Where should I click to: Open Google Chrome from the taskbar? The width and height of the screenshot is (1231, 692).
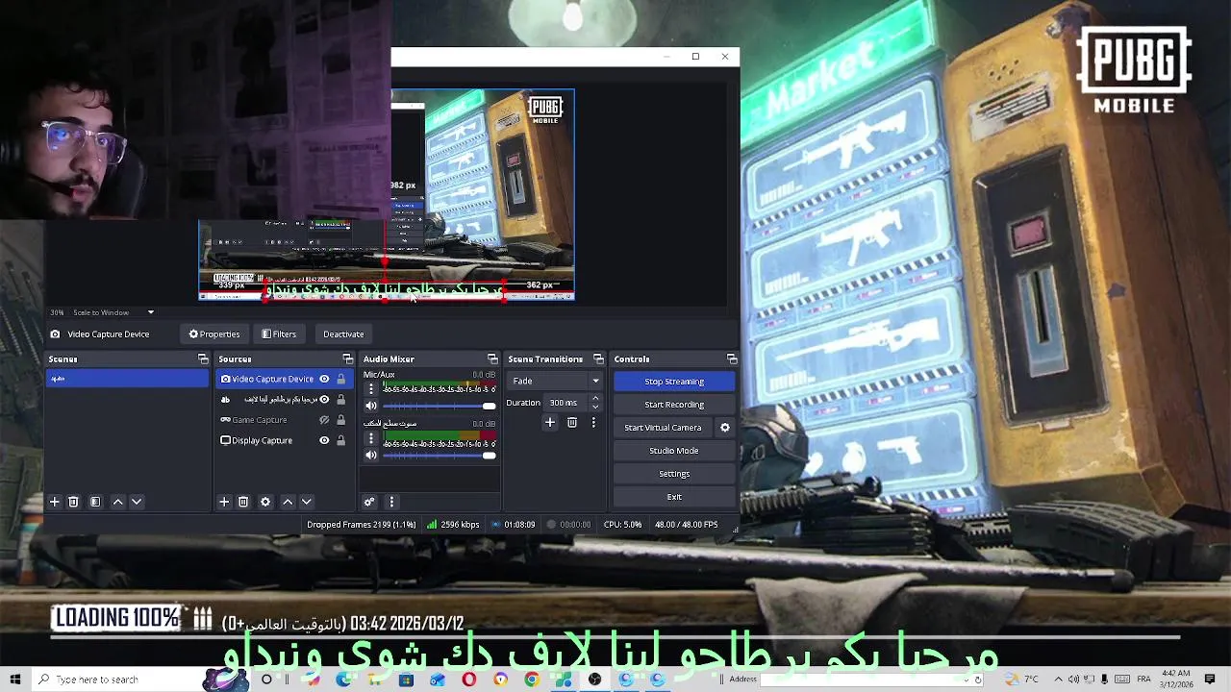coord(531,680)
